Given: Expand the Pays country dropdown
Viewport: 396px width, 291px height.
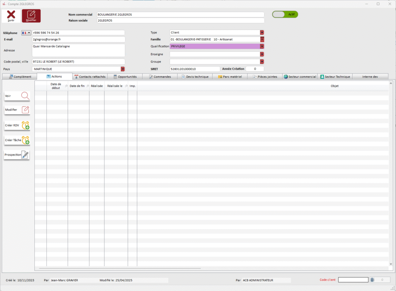Looking at the screenshot, I should point(123,69).
